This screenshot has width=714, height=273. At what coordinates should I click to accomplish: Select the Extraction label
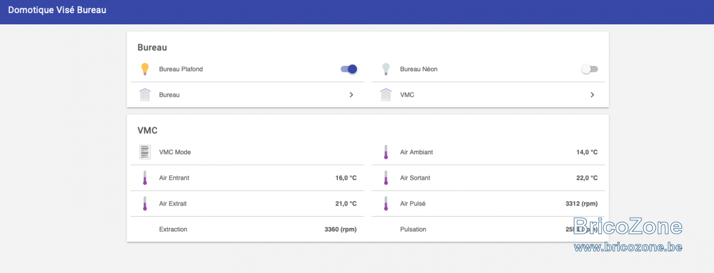173,229
